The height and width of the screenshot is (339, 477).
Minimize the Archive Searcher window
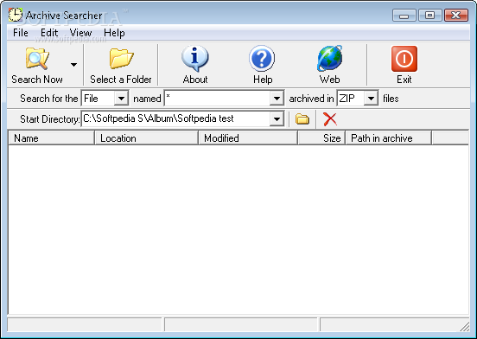(x=404, y=16)
